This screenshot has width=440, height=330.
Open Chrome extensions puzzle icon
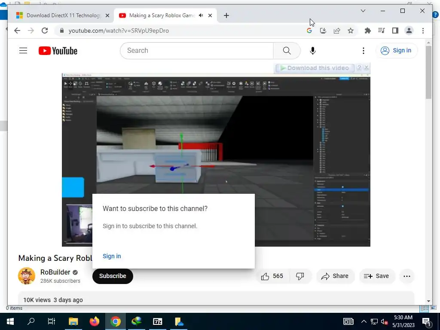(368, 31)
